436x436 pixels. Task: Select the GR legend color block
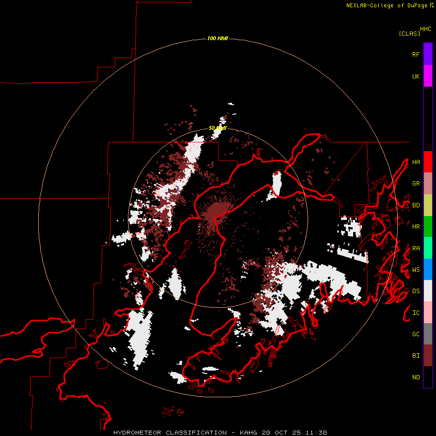click(x=428, y=184)
